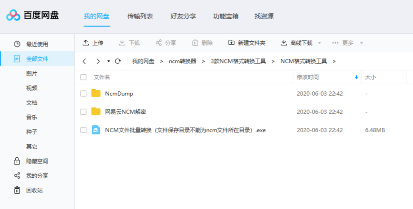Select 图片 category in sidebar
The image size is (413, 209).
(x=32, y=73)
